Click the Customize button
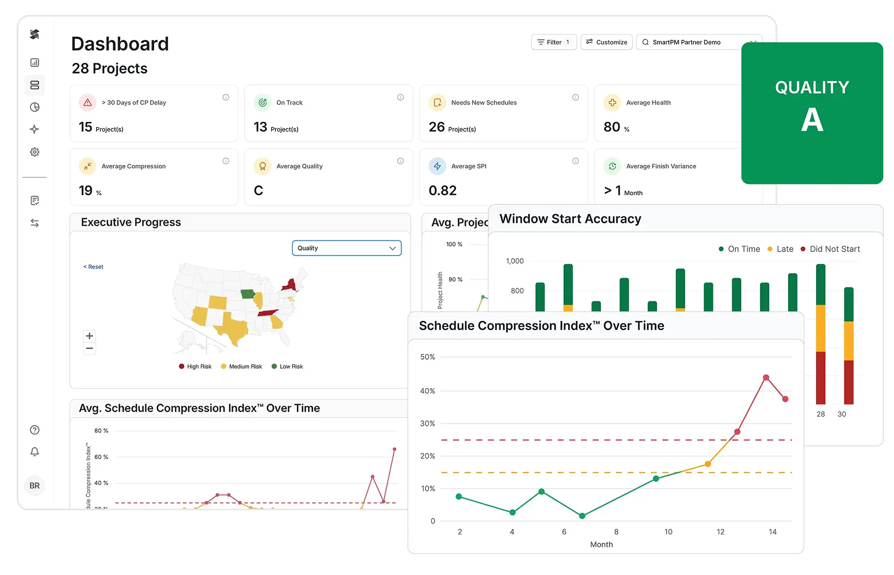The image size is (894, 575). (607, 42)
